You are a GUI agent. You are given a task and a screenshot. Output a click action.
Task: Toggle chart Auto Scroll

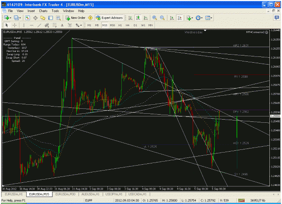(x=172, y=18)
